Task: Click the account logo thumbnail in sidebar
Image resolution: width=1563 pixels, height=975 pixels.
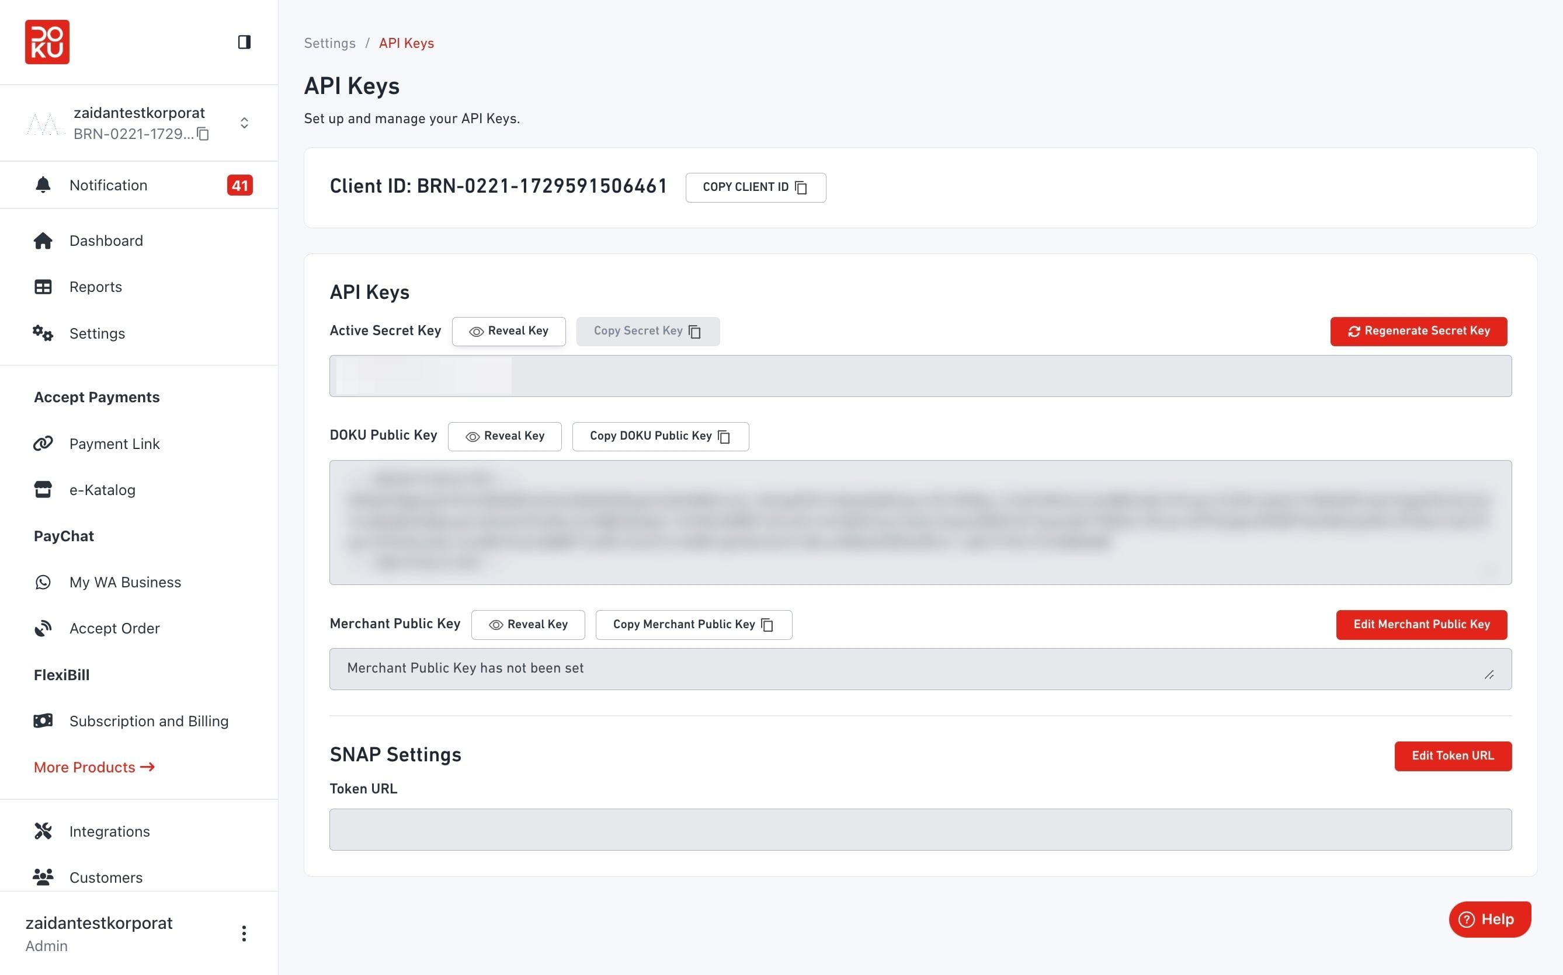Action: [x=45, y=123]
